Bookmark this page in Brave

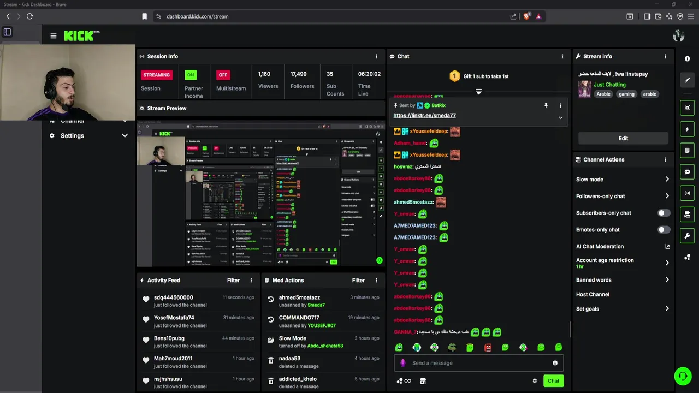coord(144,16)
